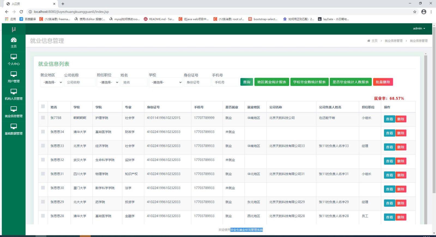Viewport: 436px width, 237px height.
Task: Open the layDate bookmark
Action: coord(333,19)
